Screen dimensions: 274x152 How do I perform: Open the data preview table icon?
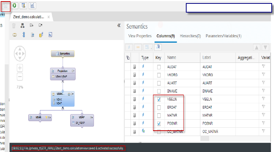pyautogui.click(x=23, y=6)
